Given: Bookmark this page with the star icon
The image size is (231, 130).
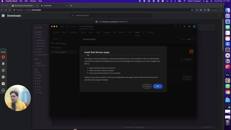Looking at the screenshot, I should [192, 10].
